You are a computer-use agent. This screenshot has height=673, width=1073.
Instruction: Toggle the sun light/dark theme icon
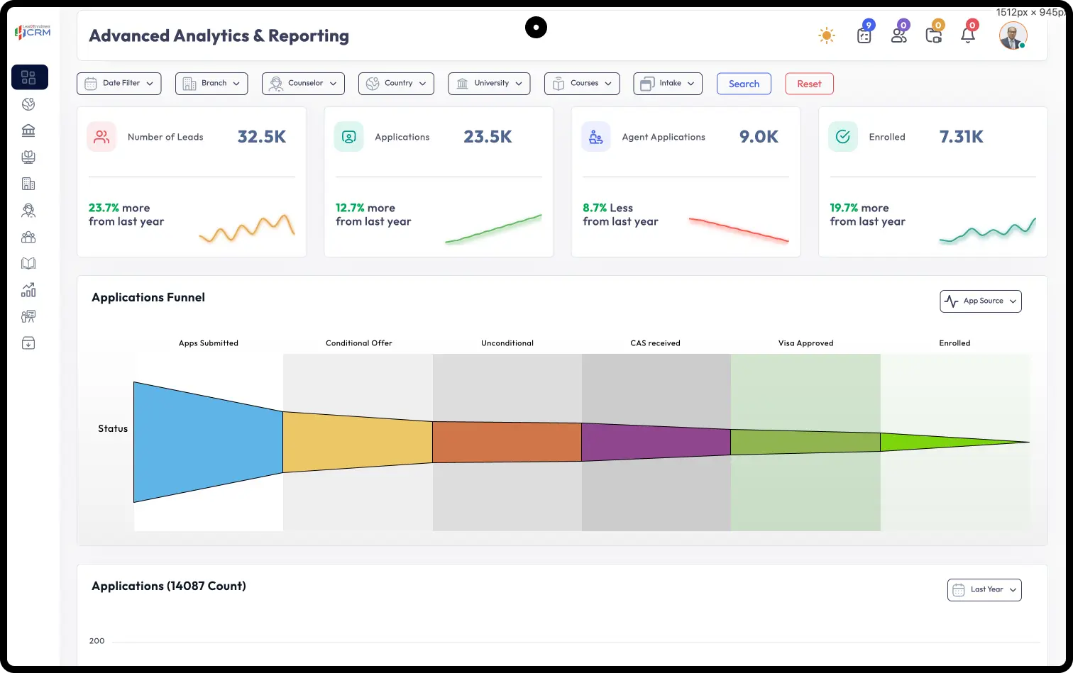[826, 35]
